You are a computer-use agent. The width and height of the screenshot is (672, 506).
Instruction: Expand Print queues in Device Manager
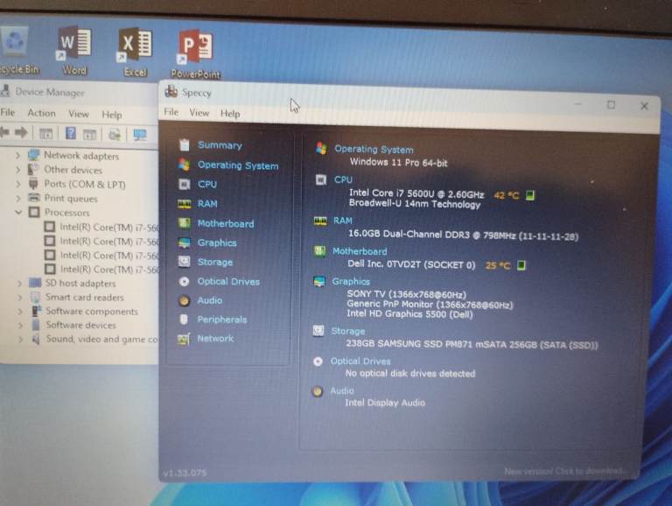coord(18,199)
